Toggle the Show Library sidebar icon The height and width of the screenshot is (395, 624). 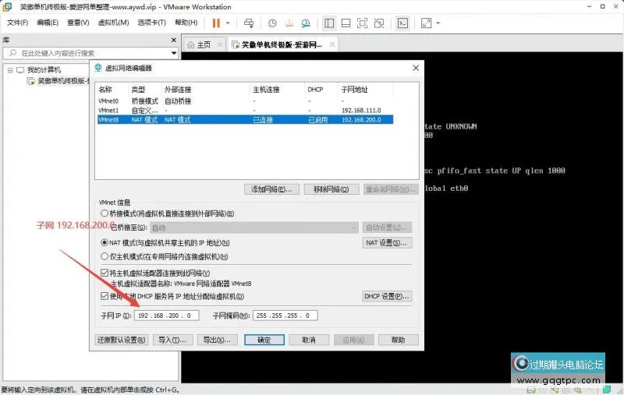coord(329,23)
